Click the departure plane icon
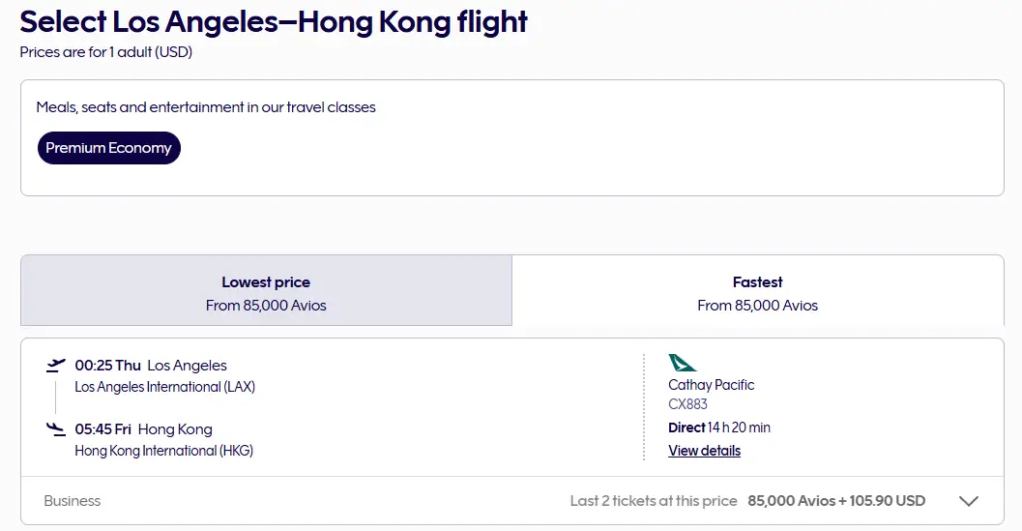Screen dimensions: 1022x531 click(56, 366)
